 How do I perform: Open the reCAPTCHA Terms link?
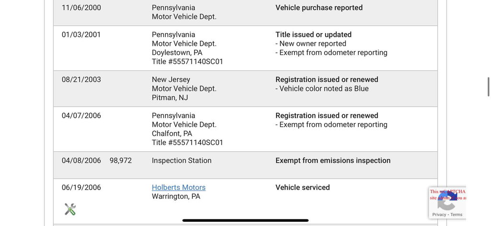point(456,215)
